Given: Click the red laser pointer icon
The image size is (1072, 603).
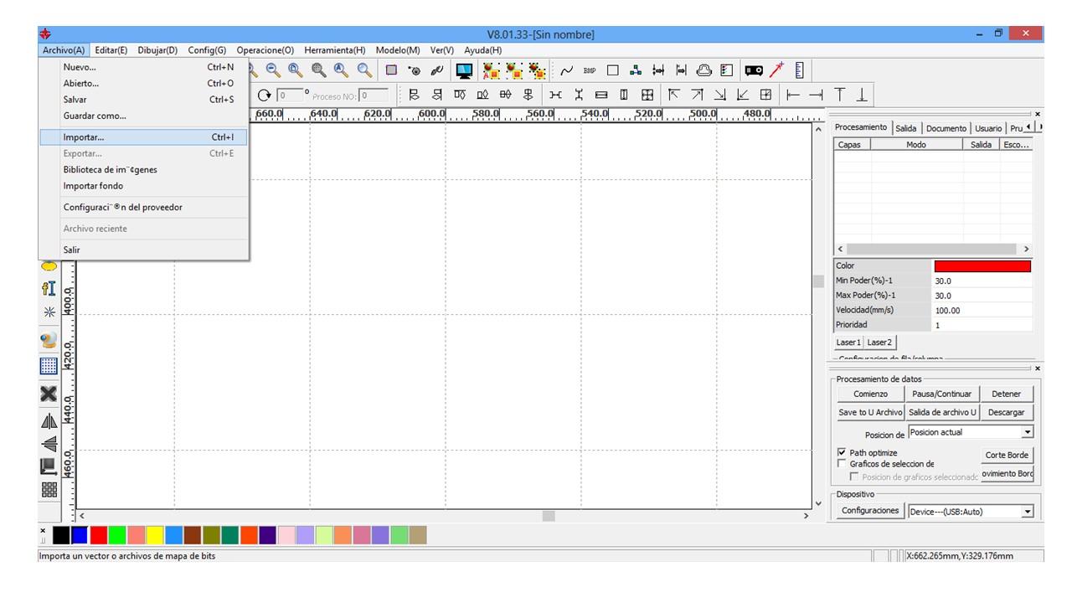Looking at the screenshot, I should (777, 71).
